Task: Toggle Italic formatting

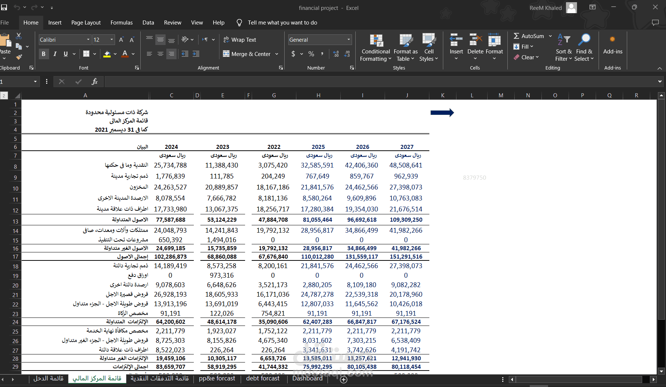Action: pyautogui.click(x=55, y=54)
